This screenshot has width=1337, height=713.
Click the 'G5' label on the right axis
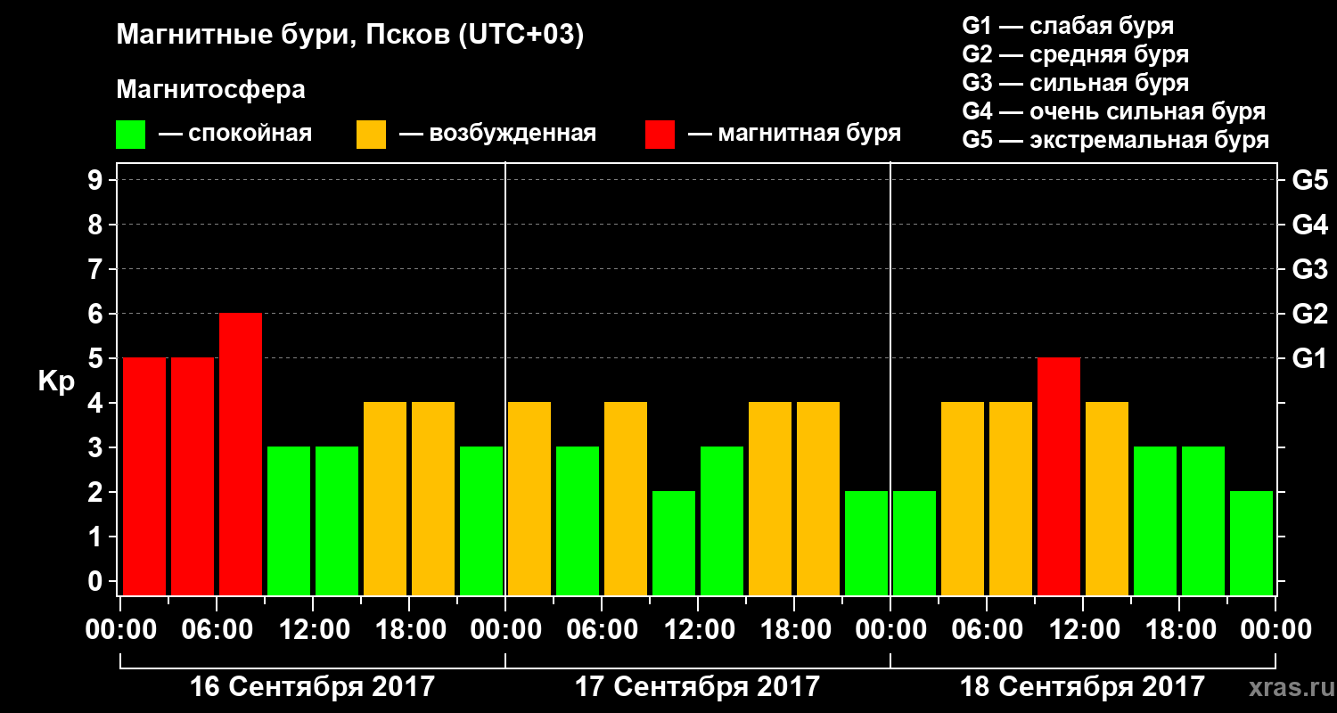(x=1309, y=181)
